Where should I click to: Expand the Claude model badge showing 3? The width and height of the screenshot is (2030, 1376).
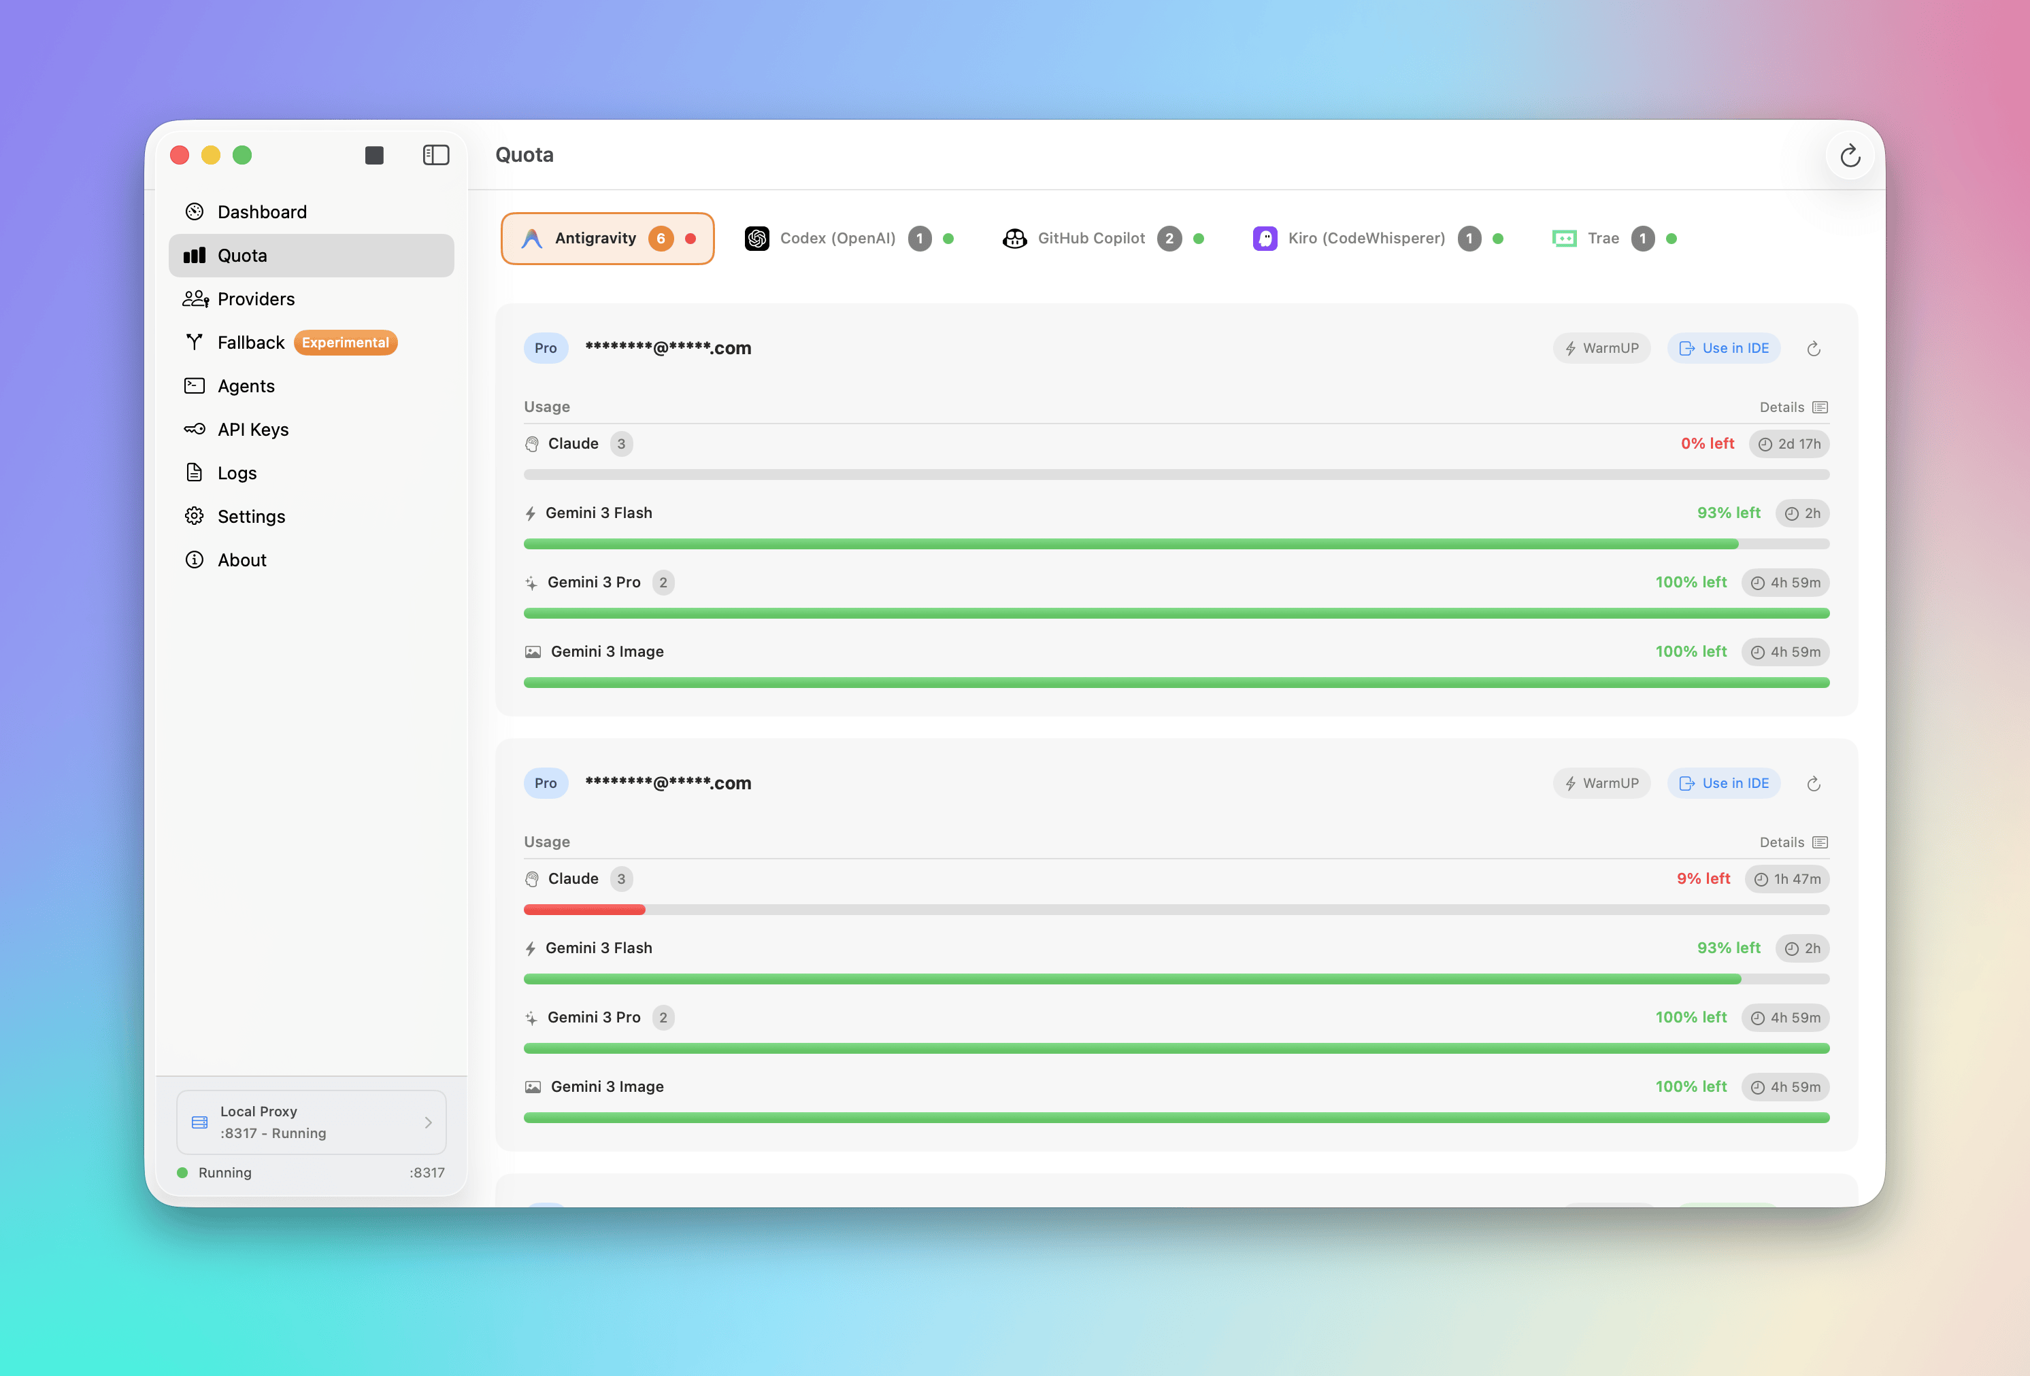tap(622, 443)
